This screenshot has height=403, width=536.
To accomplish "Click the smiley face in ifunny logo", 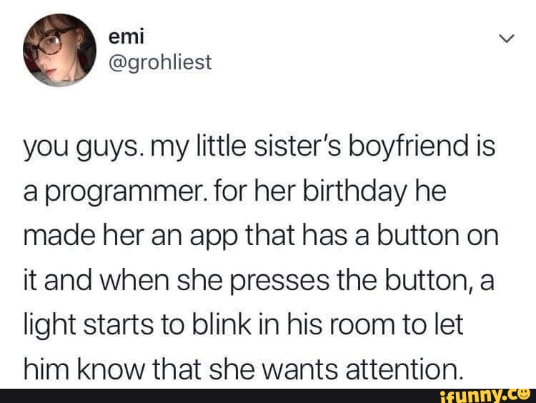I will (x=525, y=394).
